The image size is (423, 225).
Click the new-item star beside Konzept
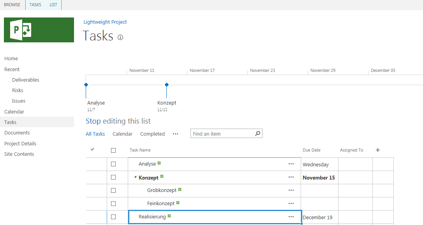point(162,176)
